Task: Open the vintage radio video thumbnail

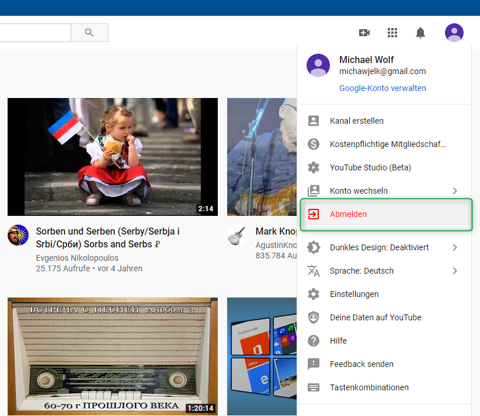Action: (x=112, y=356)
